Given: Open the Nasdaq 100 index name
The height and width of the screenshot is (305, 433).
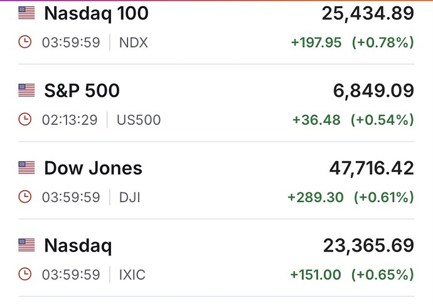Looking at the screenshot, I should [88, 13].
